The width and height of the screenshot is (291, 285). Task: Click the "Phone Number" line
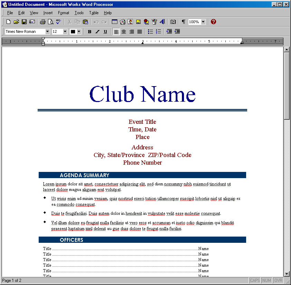point(142,163)
